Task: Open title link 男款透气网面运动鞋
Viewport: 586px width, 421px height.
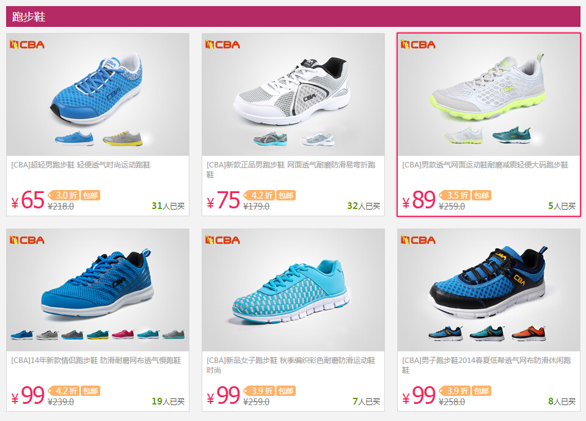Action: (485, 165)
